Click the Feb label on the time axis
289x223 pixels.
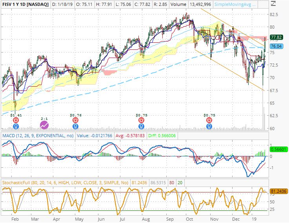(15, 219)
